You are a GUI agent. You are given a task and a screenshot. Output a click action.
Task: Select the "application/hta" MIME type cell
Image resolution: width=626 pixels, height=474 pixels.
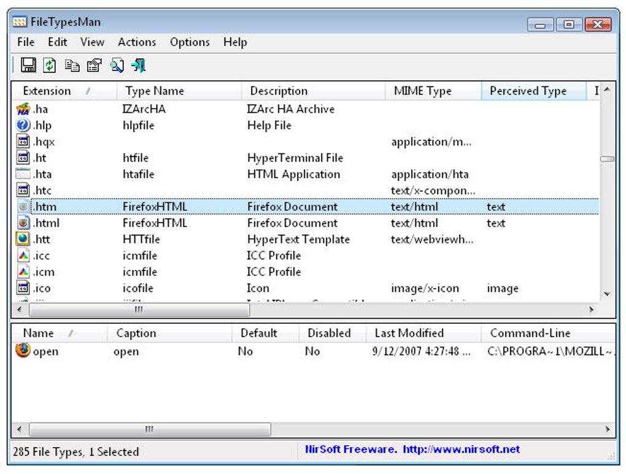pos(430,174)
